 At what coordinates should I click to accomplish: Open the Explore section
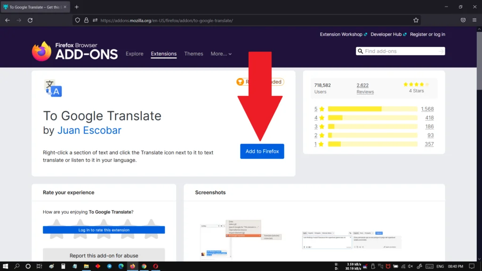tap(134, 54)
